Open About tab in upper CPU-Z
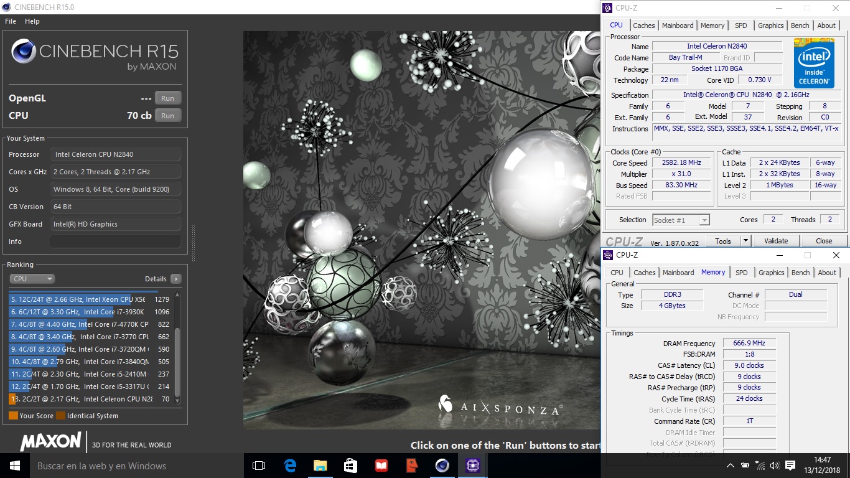This screenshot has width=850, height=478. (x=826, y=26)
